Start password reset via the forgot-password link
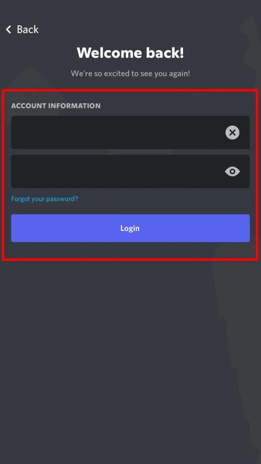261x464 pixels. click(x=45, y=199)
